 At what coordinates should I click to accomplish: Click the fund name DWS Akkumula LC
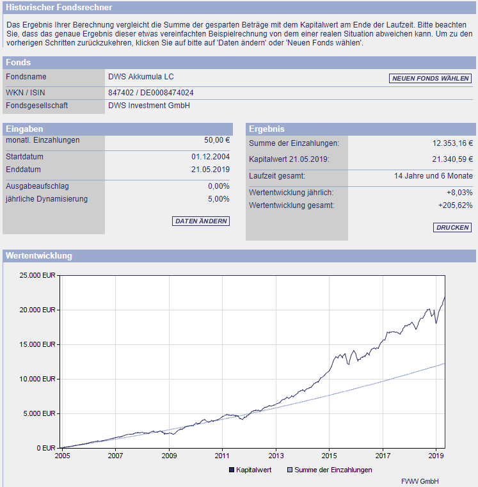click(141, 77)
